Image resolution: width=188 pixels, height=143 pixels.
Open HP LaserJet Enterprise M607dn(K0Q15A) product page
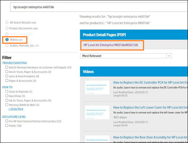pyautogui.click(x=111, y=45)
